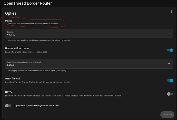Open the Baudrate 460800 selection field
This screenshot has height=120, width=177.
click(89, 33)
